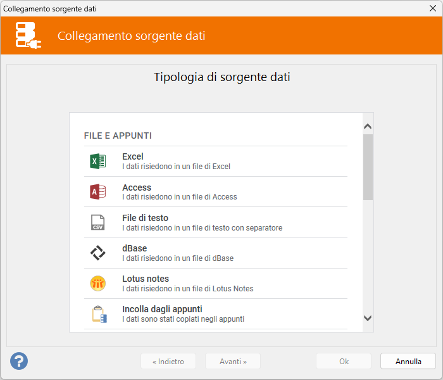Click the list scrollbar thumb
This screenshot has width=443, height=380.
(368, 167)
